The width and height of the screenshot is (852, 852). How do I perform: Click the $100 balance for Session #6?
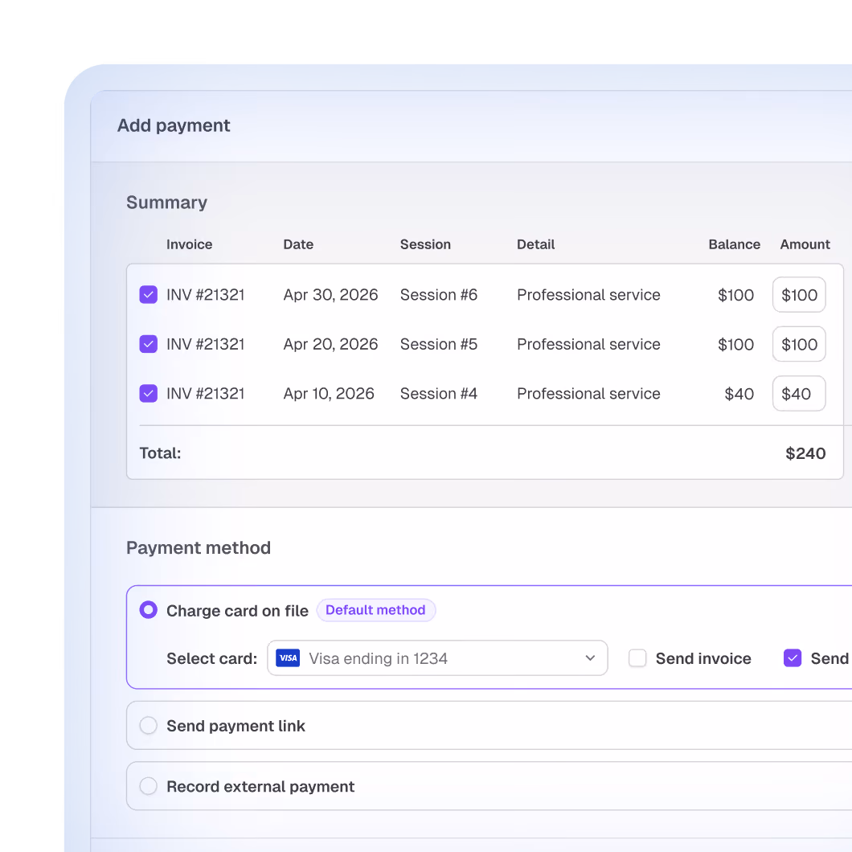(735, 295)
